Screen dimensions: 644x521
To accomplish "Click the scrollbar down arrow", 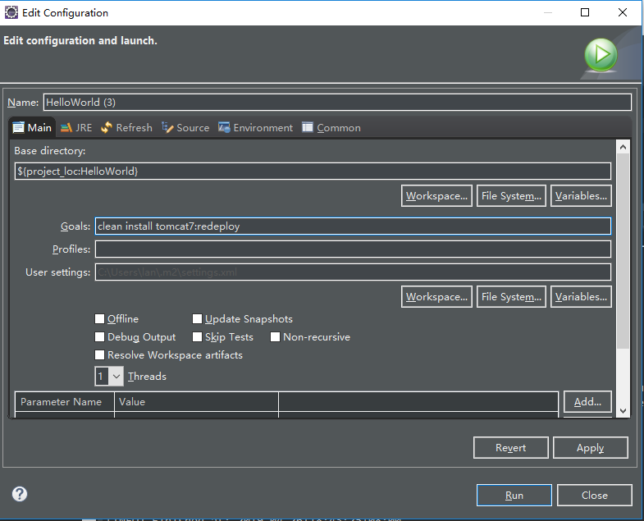I will (x=623, y=410).
